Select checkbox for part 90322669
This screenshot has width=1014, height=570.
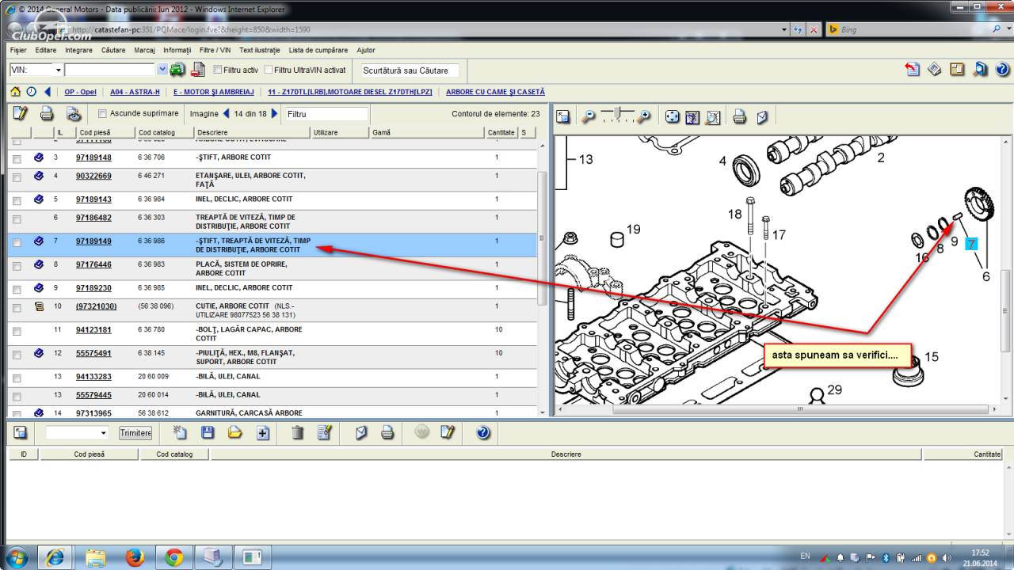pos(17,177)
